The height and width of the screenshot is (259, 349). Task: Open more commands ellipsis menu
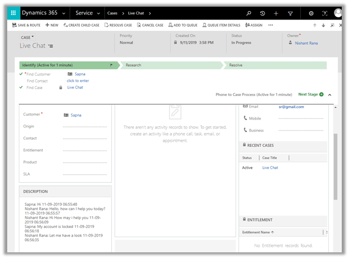pyautogui.click(x=271, y=25)
